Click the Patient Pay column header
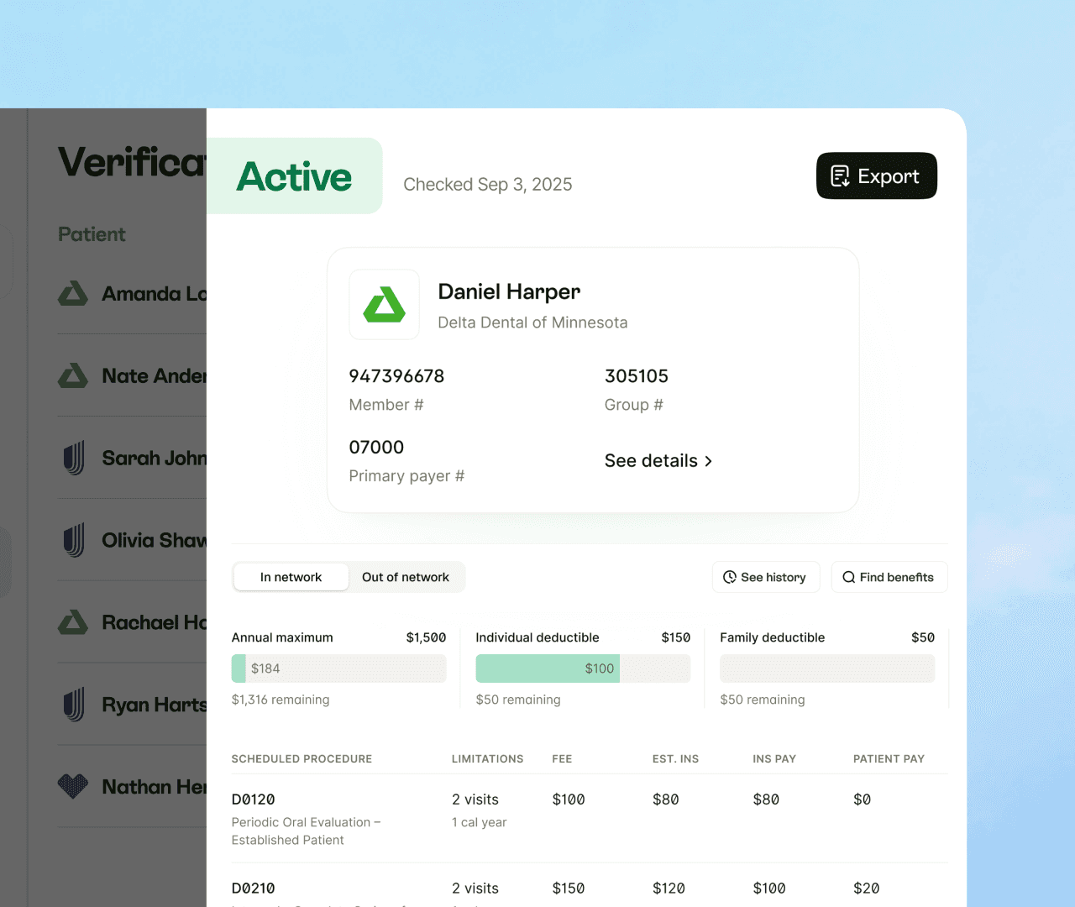This screenshot has width=1075, height=907. coord(889,759)
